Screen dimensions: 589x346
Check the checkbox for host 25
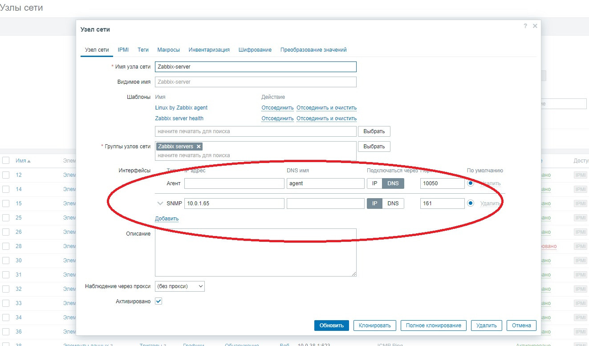[x=6, y=218]
